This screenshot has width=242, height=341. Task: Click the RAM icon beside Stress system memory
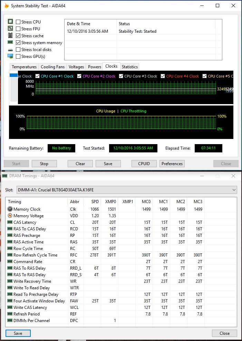coord(10,42)
